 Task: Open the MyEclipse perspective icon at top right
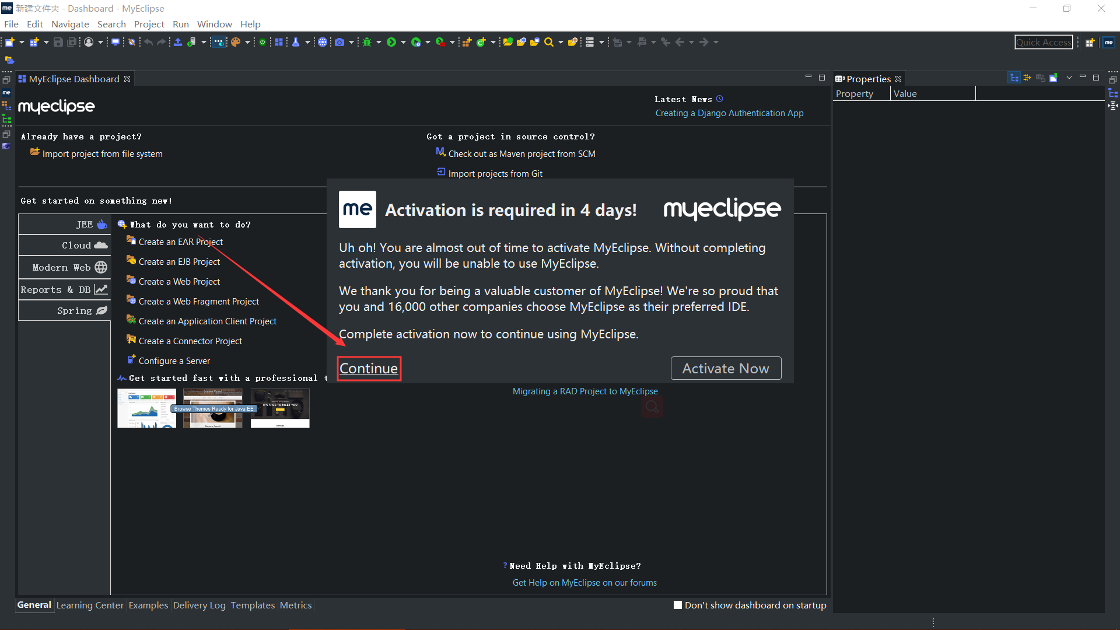click(x=1108, y=42)
